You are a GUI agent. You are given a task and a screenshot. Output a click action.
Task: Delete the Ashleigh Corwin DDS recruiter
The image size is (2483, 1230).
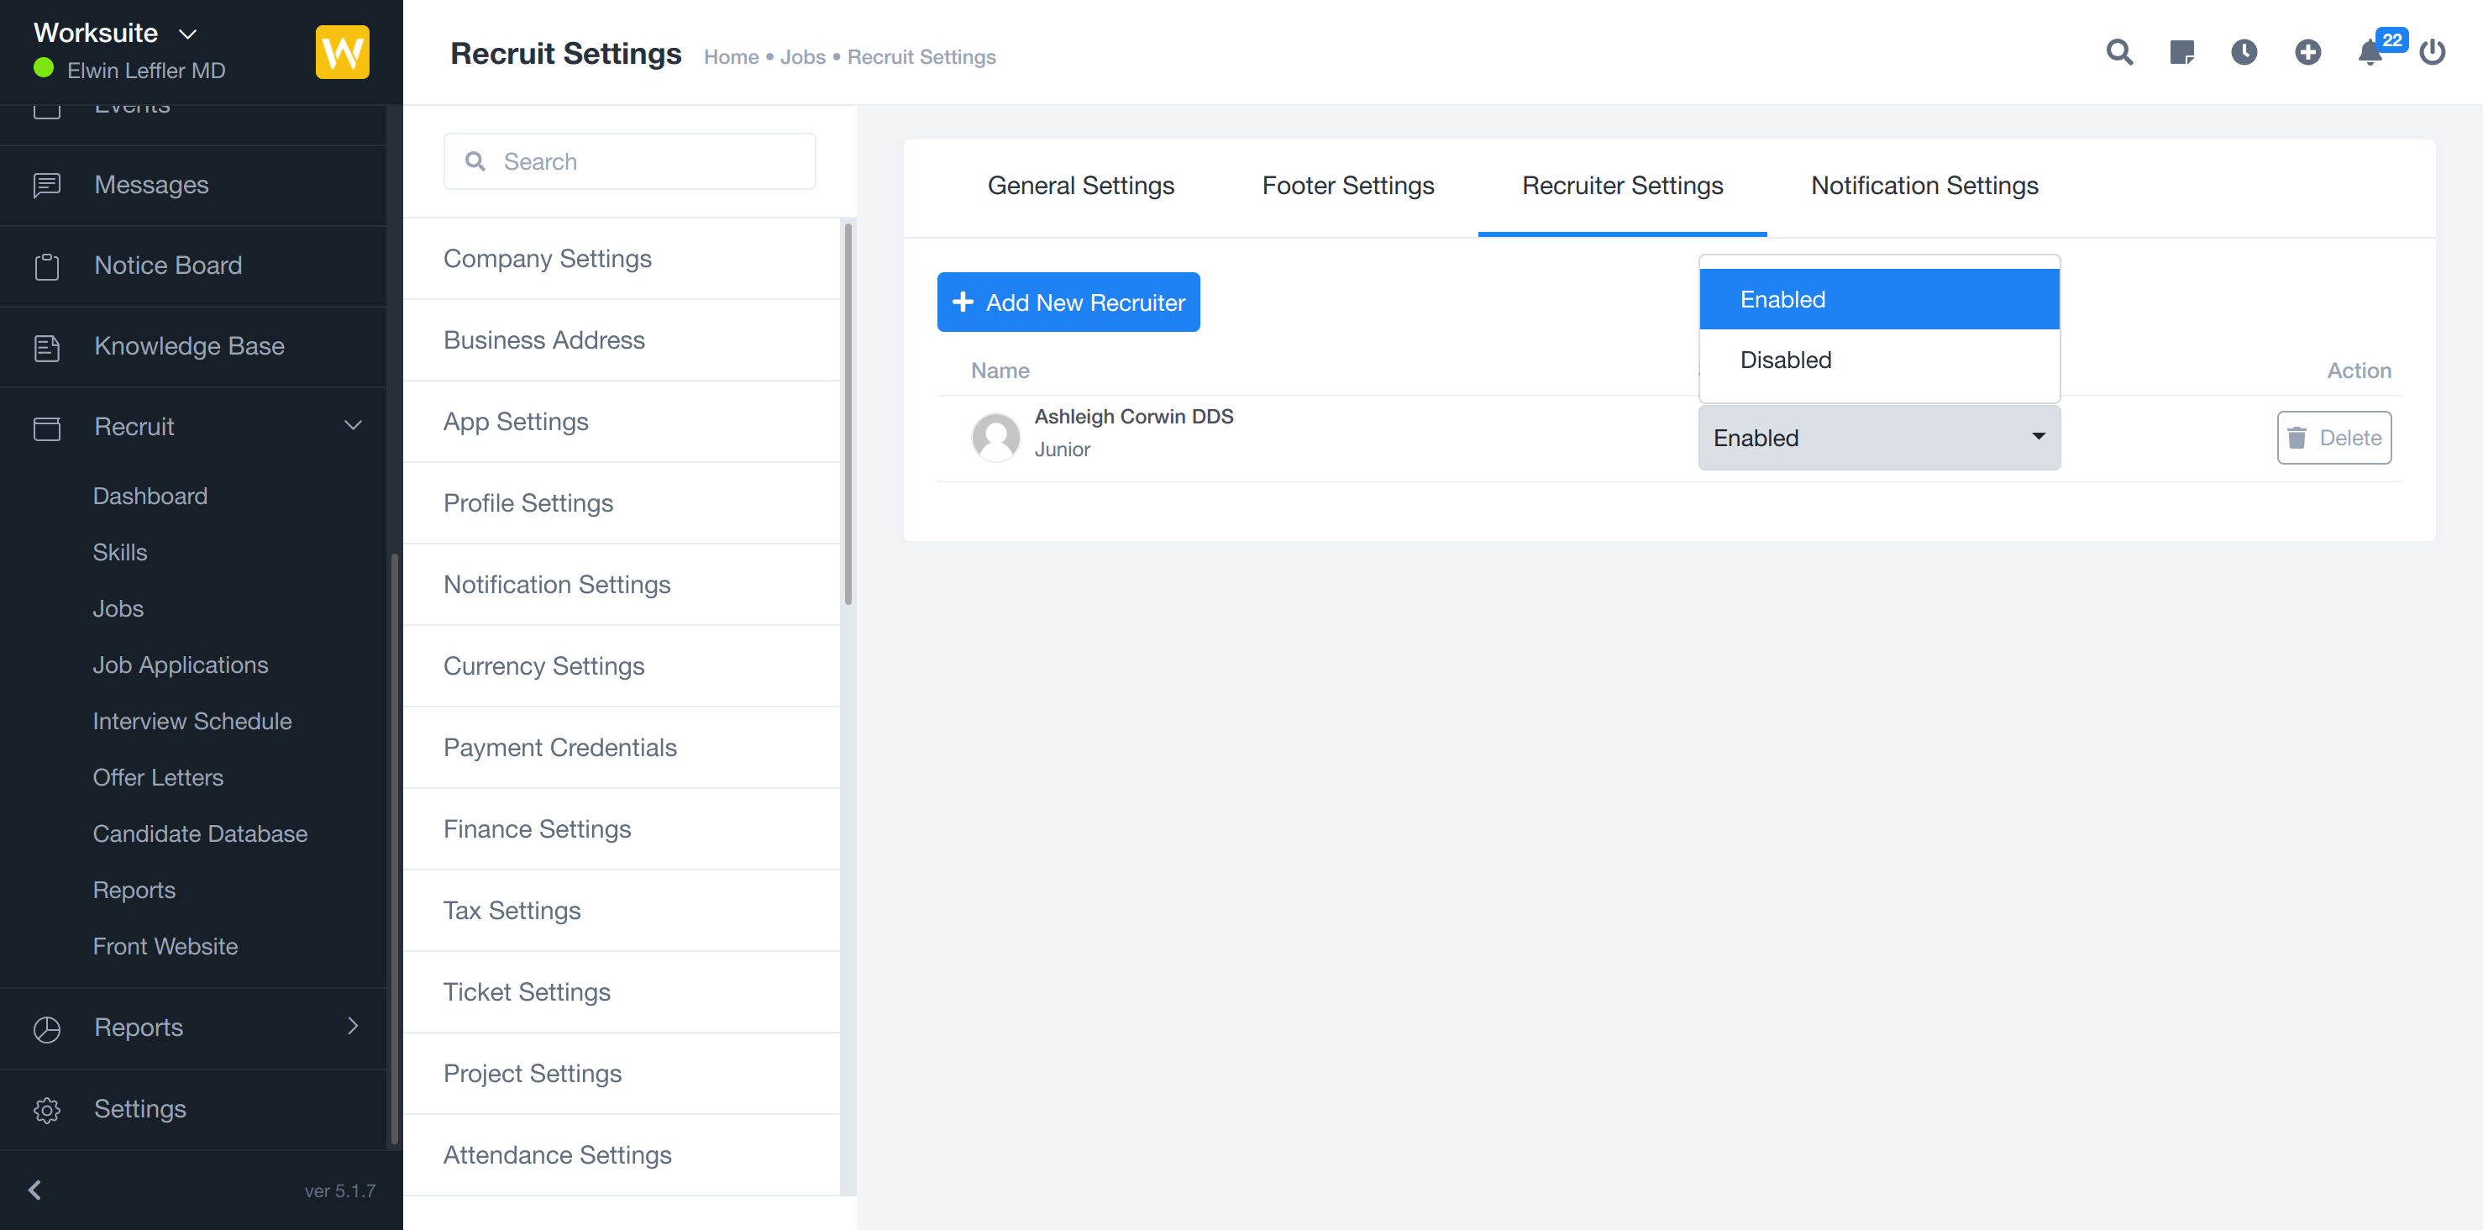pos(2333,438)
